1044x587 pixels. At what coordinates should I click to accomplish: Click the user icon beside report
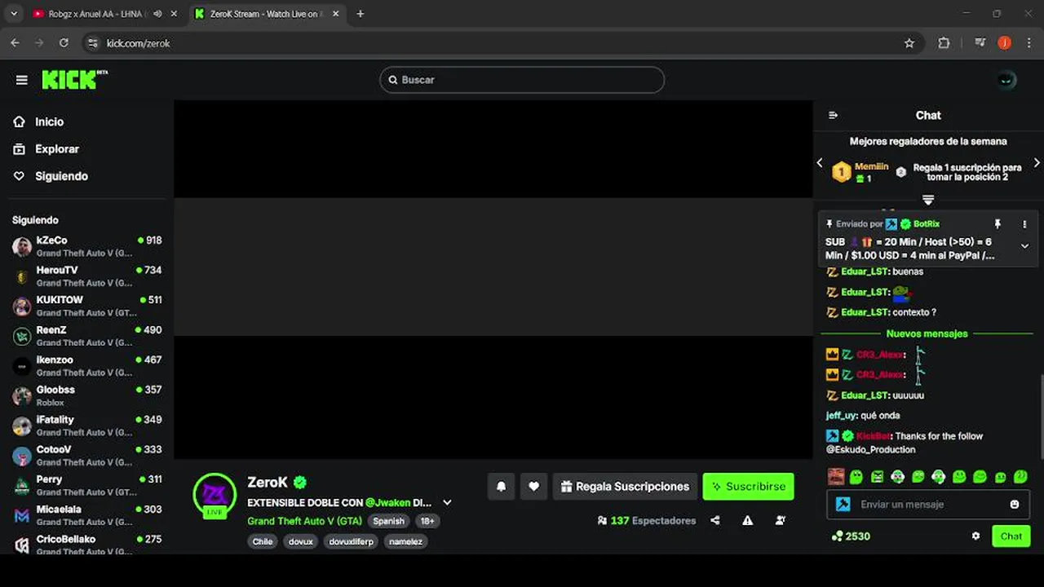[781, 520]
